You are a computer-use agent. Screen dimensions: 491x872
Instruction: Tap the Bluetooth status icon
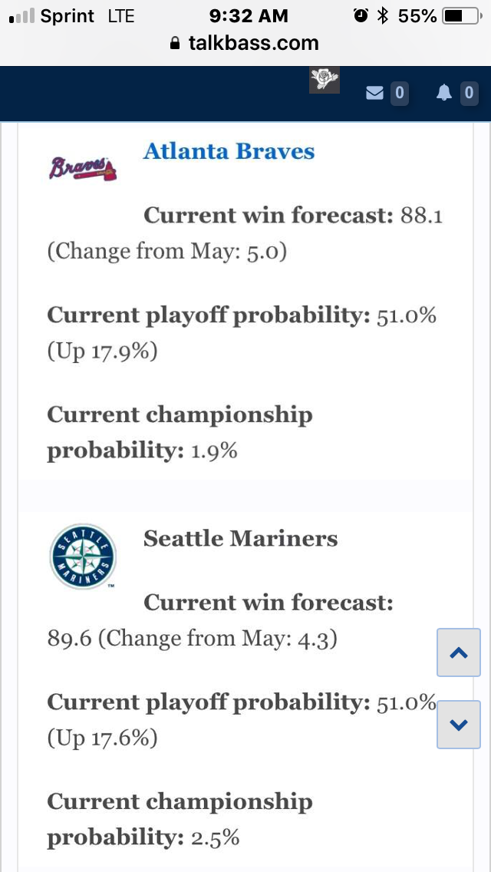coord(382,16)
